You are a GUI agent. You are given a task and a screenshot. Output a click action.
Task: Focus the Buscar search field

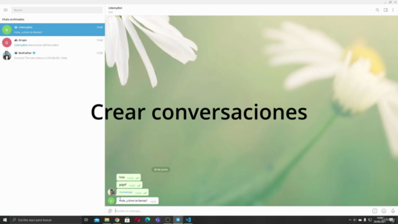click(x=57, y=10)
